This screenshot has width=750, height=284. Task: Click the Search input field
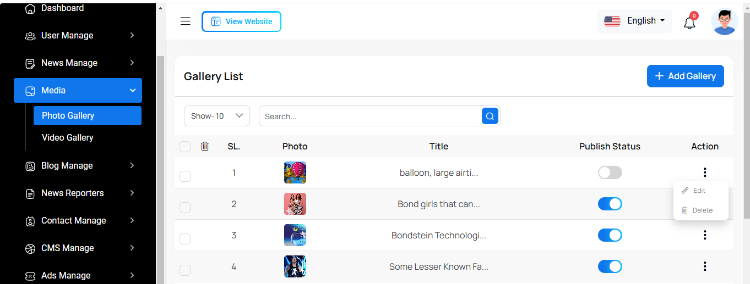pos(370,116)
